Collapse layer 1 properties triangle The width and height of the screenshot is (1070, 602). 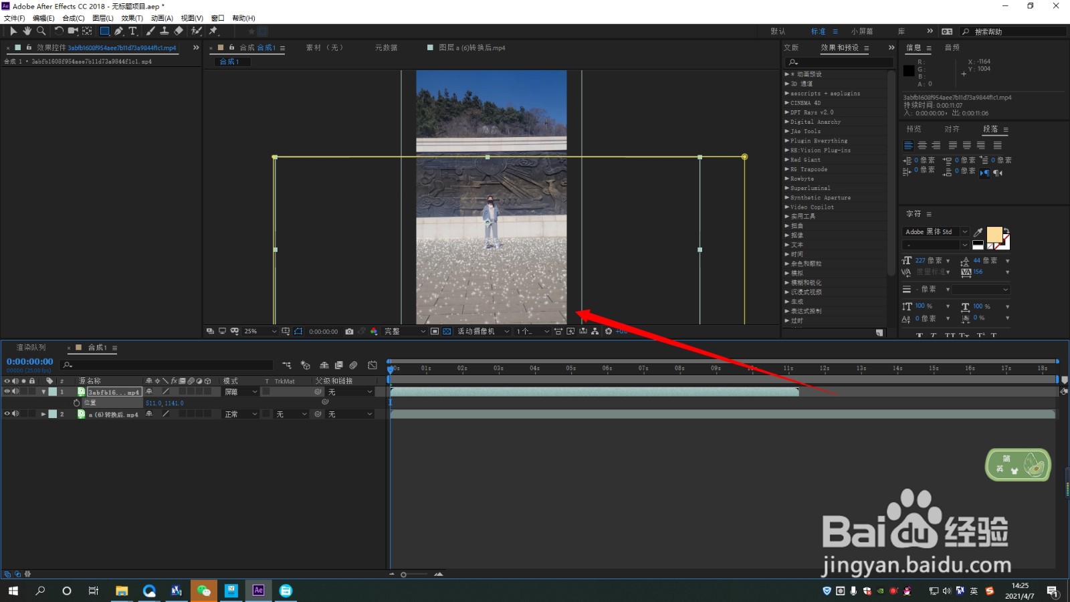pos(43,392)
